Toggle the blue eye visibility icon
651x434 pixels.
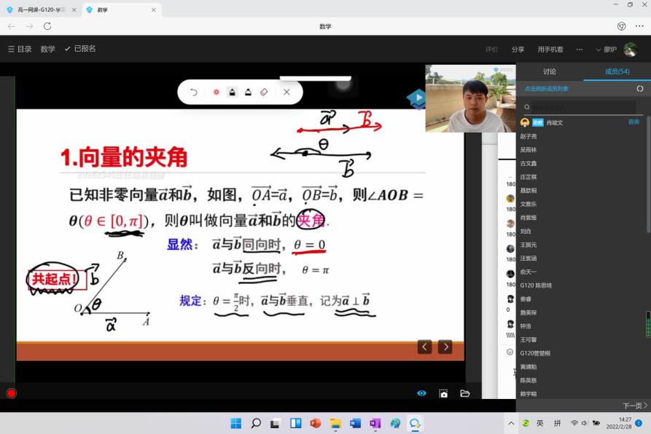coord(421,393)
